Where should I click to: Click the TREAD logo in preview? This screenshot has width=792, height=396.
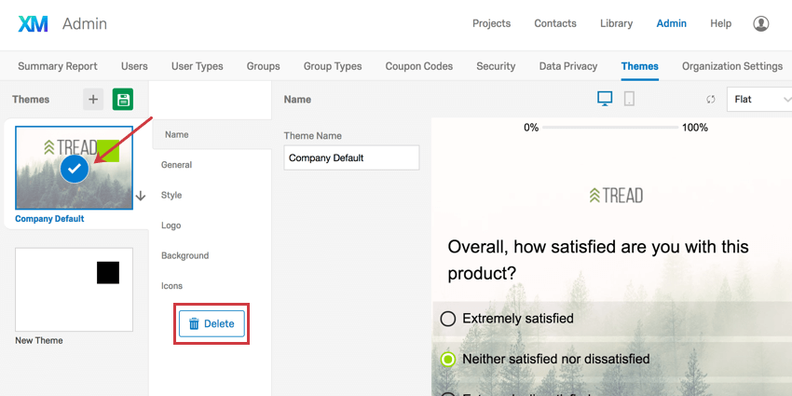coord(616,195)
